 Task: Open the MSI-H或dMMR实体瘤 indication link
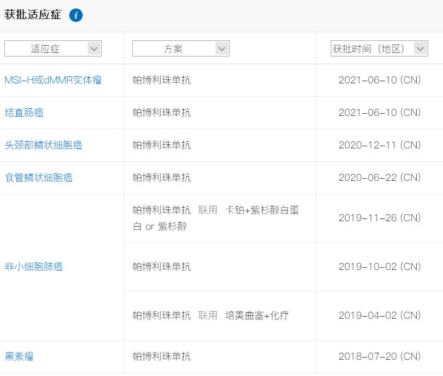pos(53,81)
